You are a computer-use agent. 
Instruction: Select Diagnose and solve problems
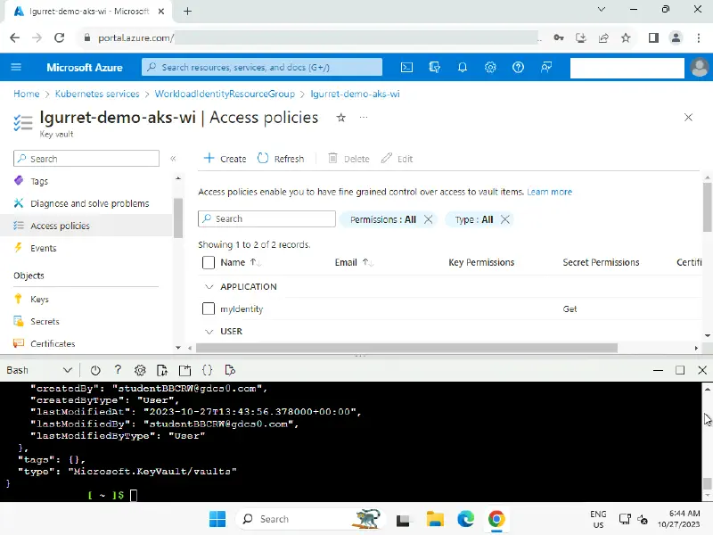pyautogui.click(x=89, y=203)
